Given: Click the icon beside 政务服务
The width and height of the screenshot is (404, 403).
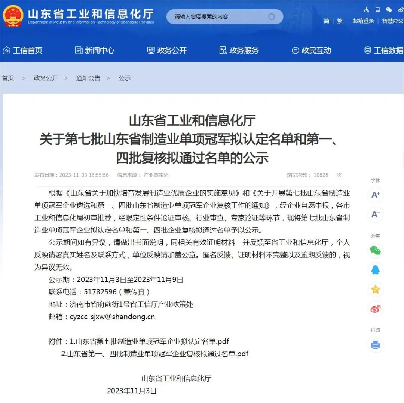Looking at the screenshot, I should pyautogui.click(x=223, y=50).
